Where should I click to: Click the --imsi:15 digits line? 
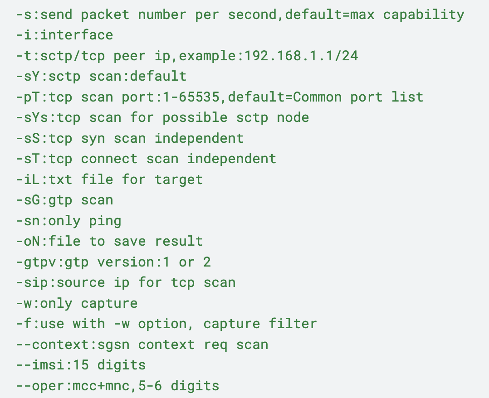click(81, 365)
